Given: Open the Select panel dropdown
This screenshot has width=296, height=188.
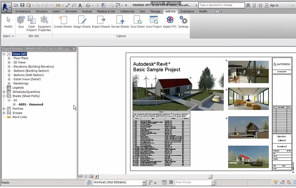Looking at the screenshot, I should coord(8,36).
